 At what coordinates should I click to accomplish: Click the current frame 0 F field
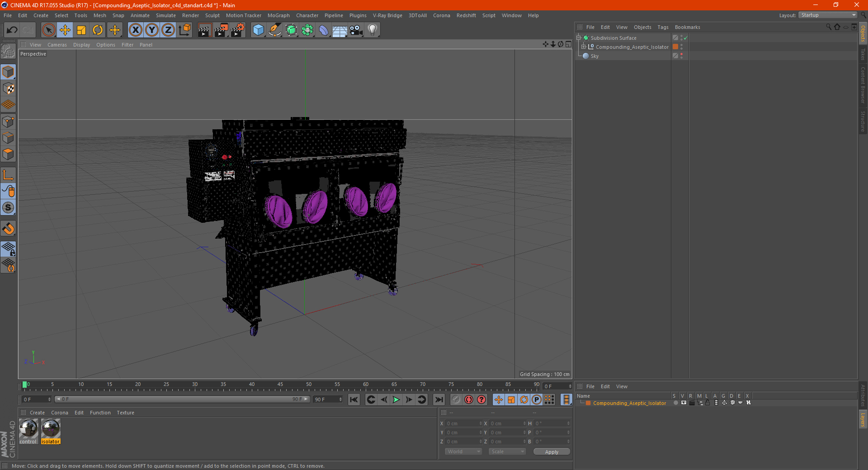coord(37,399)
